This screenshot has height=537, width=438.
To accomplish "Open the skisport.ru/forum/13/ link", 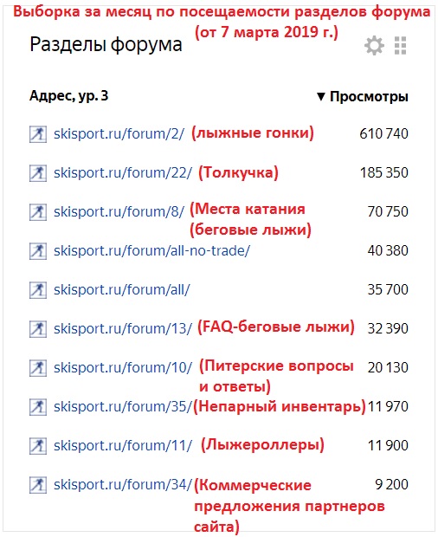I will pos(123,329).
